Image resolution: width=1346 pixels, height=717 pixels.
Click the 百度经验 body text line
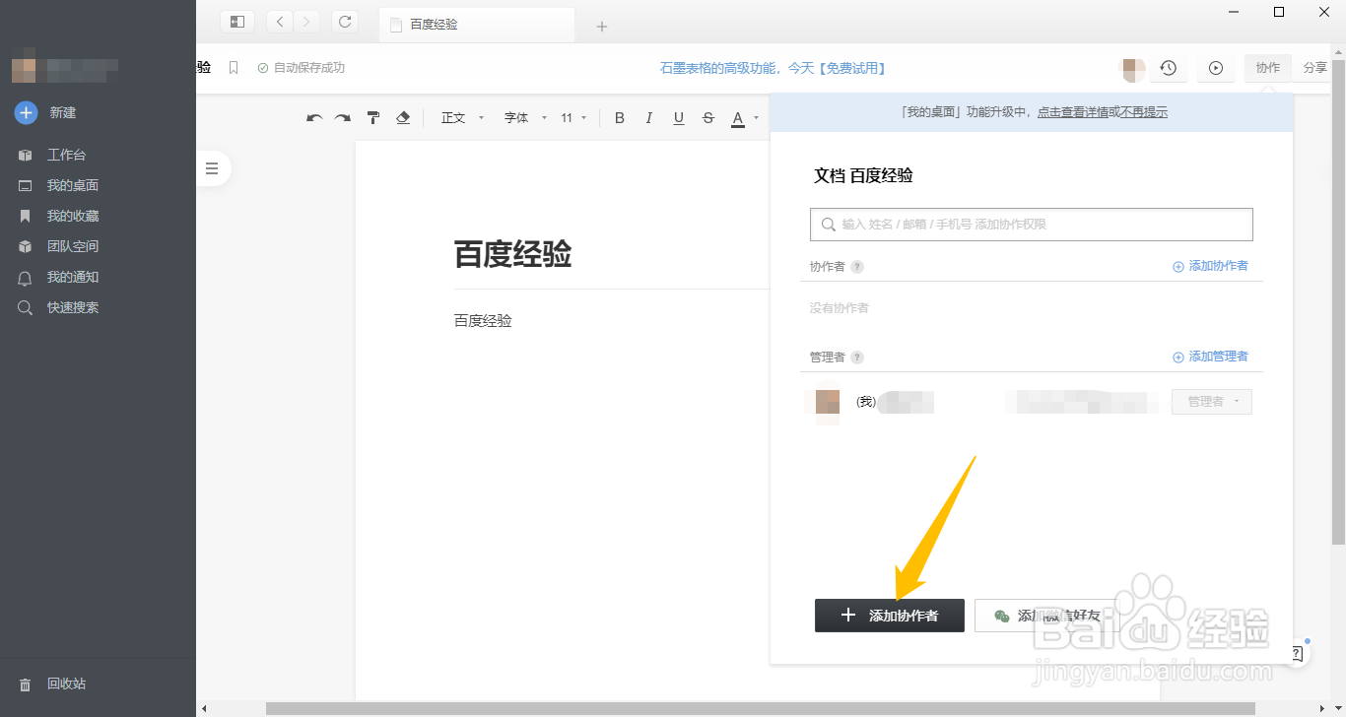click(x=483, y=321)
